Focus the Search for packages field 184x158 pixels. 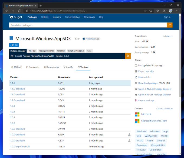(88, 25)
